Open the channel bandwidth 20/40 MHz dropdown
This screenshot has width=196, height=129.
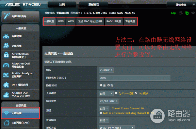tap(108, 101)
